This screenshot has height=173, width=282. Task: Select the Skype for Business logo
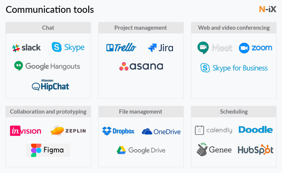[x=234, y=68]
